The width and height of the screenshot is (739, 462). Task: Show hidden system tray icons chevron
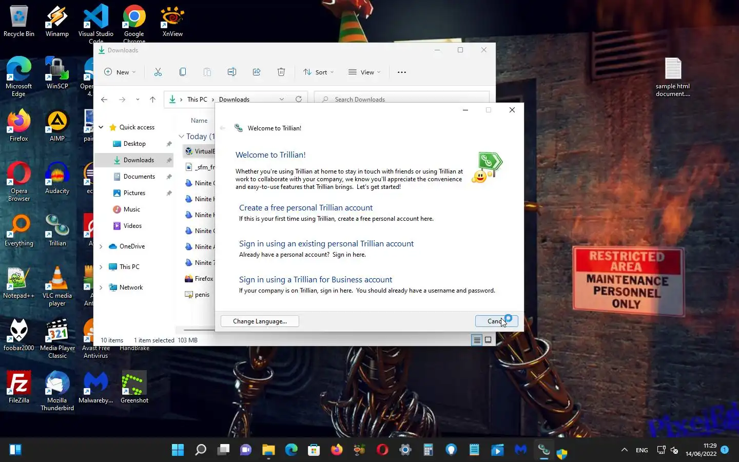(x=625, y=450)
